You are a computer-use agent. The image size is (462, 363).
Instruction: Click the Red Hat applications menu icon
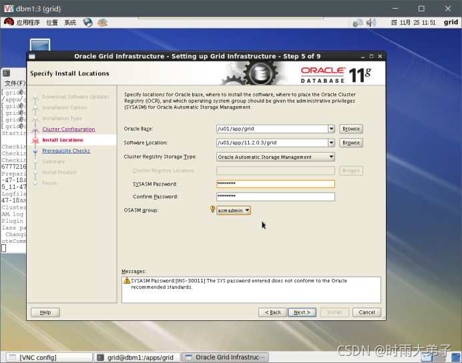[x=9, y=23]
